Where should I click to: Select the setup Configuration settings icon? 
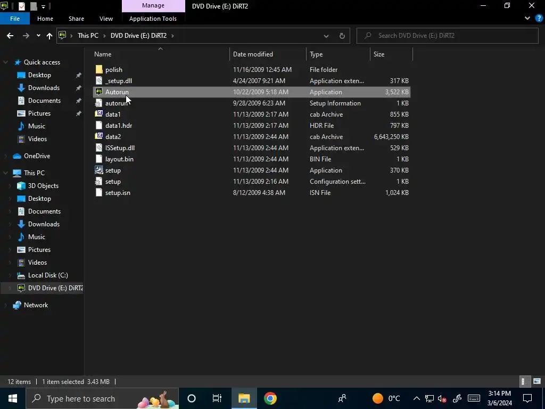click(x=99, y=181)
